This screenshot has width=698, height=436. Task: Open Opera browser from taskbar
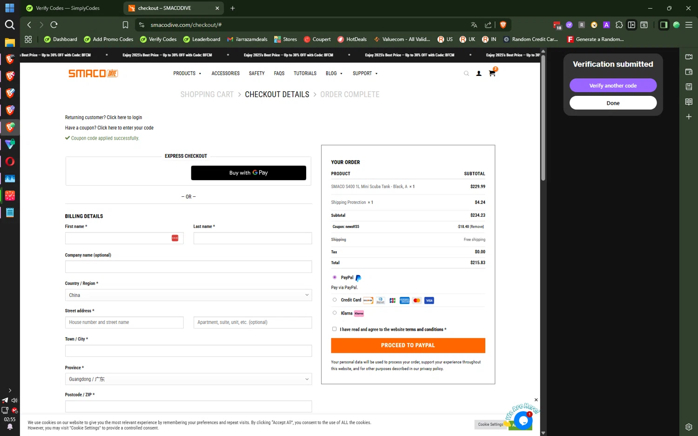[10, 161]
